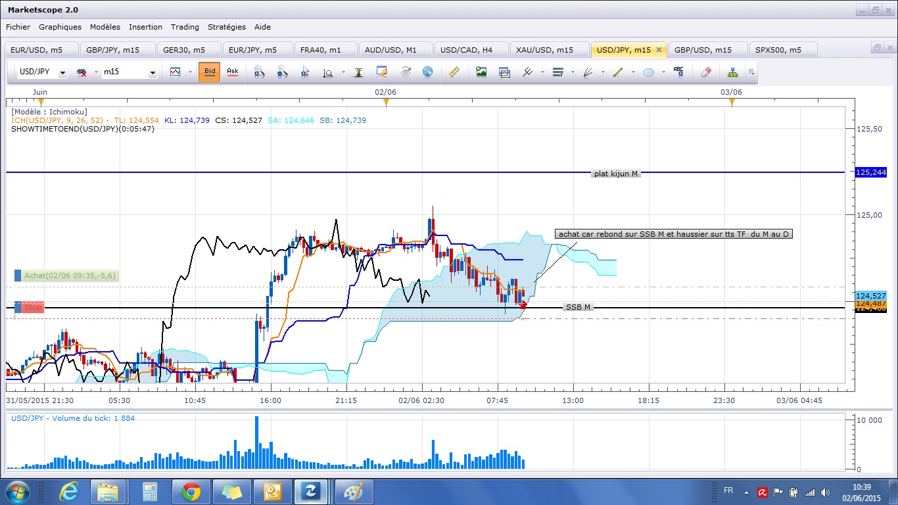Screen dimensions: 898x505
Task: Click the blue globe icon in toolbar
Action: 427,72
